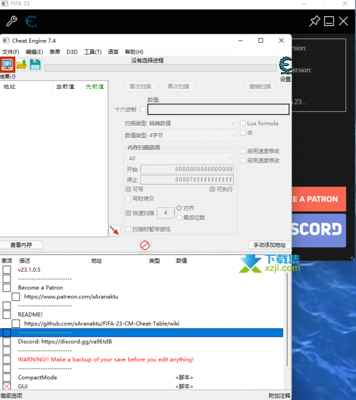Click the wrench icon in FIFA window

(x=12, y=21)
